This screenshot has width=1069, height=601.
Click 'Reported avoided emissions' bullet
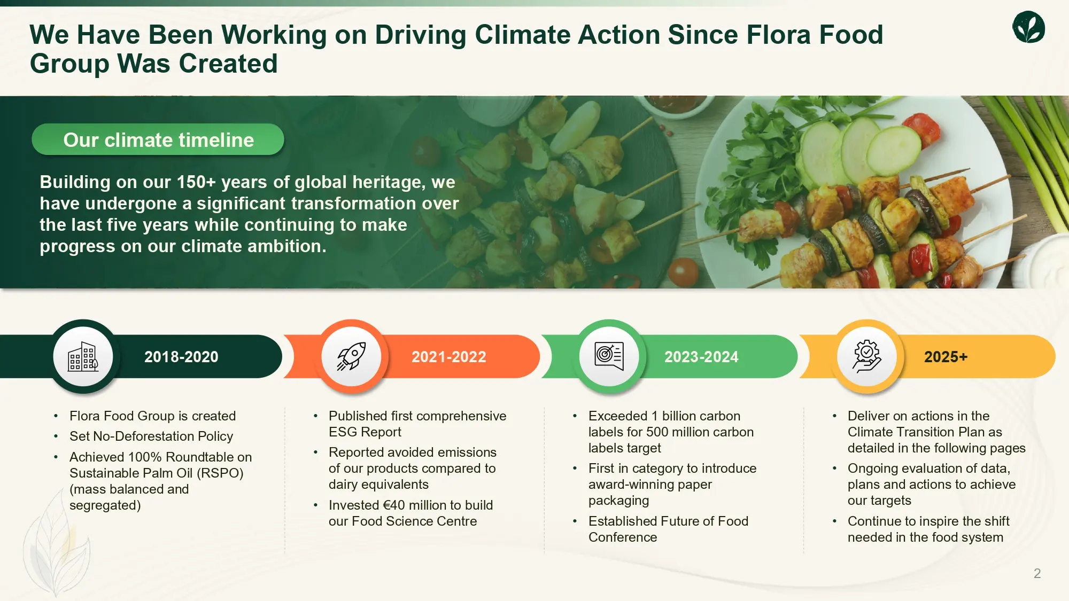point(413,468)
